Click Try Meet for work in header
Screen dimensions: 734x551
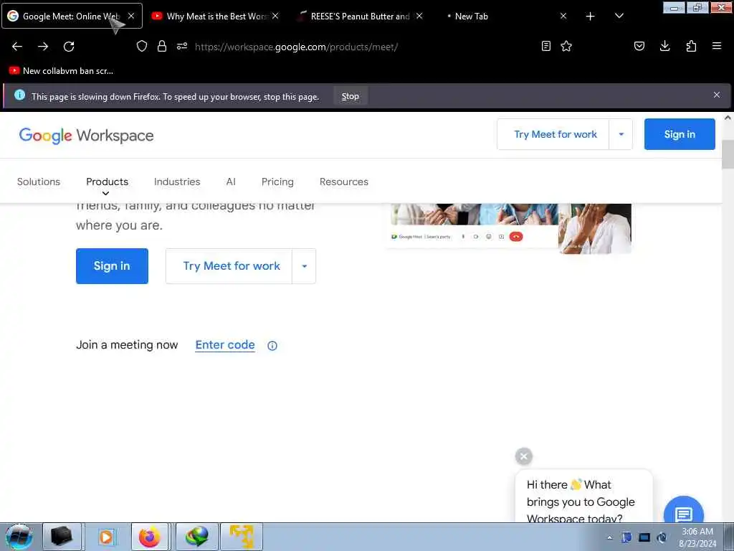[x=556, y=134]
